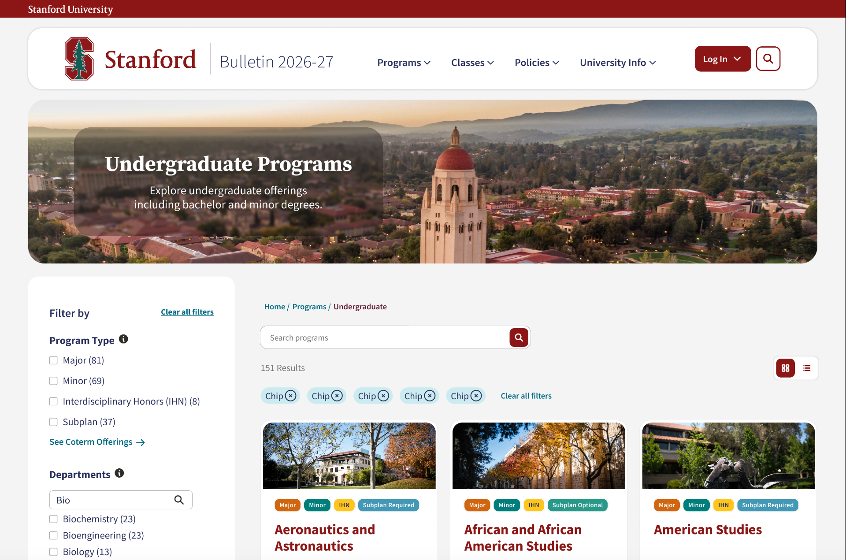Image resolution: width=846 pixels, height=560 pixels.
Task: Click the red search programs submit icon
Action: click(519, 337)
